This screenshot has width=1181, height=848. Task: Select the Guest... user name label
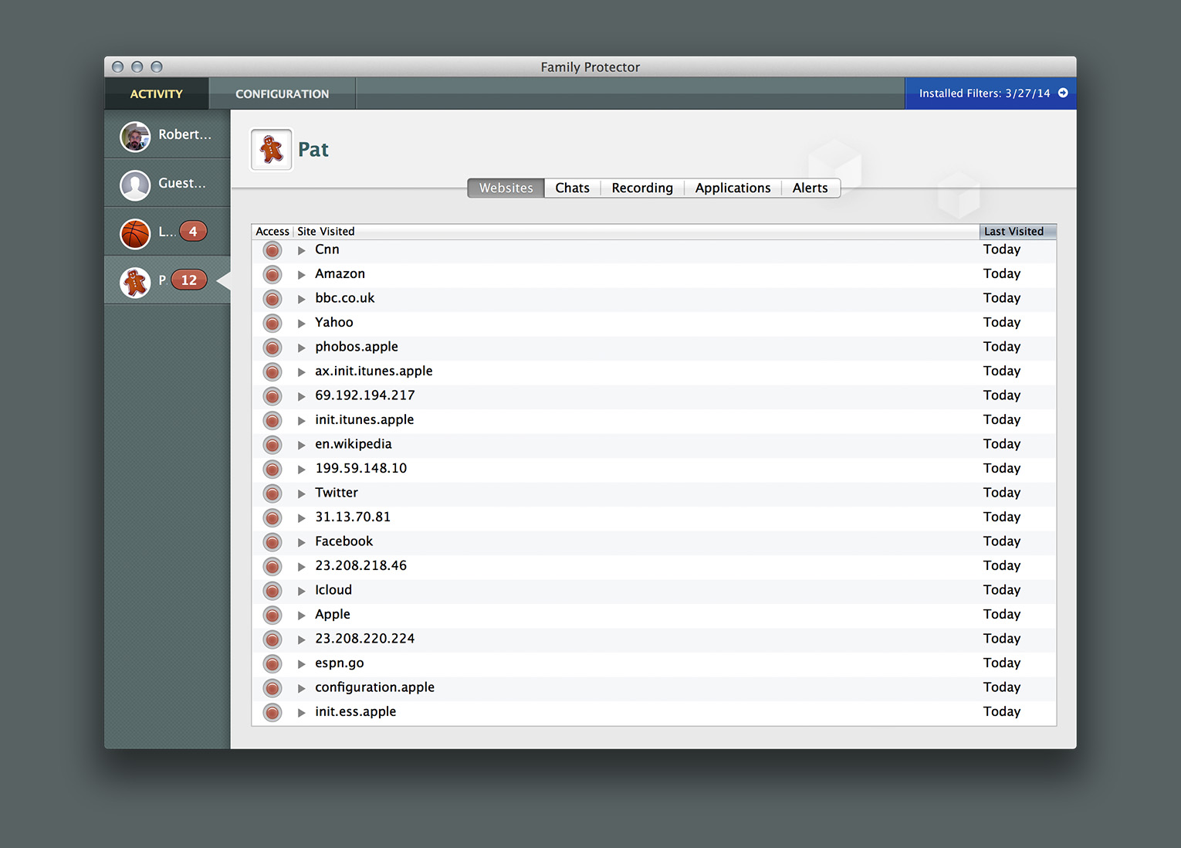pyautogui.click(x=182, y=183)
